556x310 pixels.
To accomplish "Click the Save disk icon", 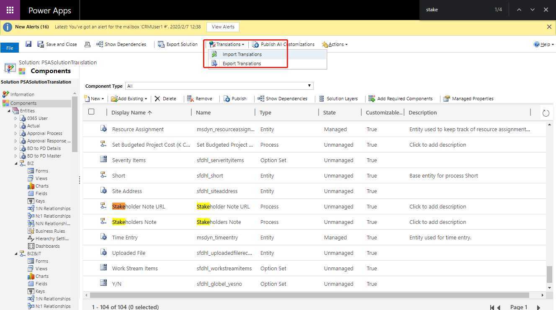I will pyautogui.click(x=28, y=44).
